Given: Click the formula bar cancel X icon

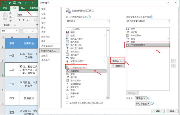Looking at the screenshot, I should tap(26, 31).
